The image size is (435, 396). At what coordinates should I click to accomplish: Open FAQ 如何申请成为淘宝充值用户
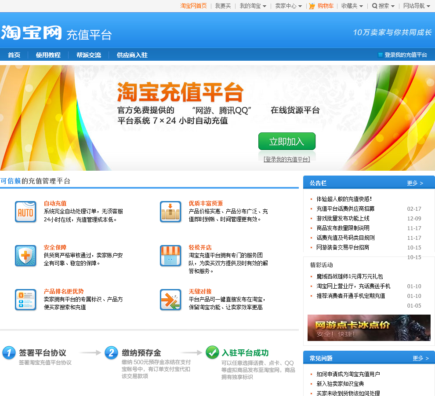pos(348,374)
